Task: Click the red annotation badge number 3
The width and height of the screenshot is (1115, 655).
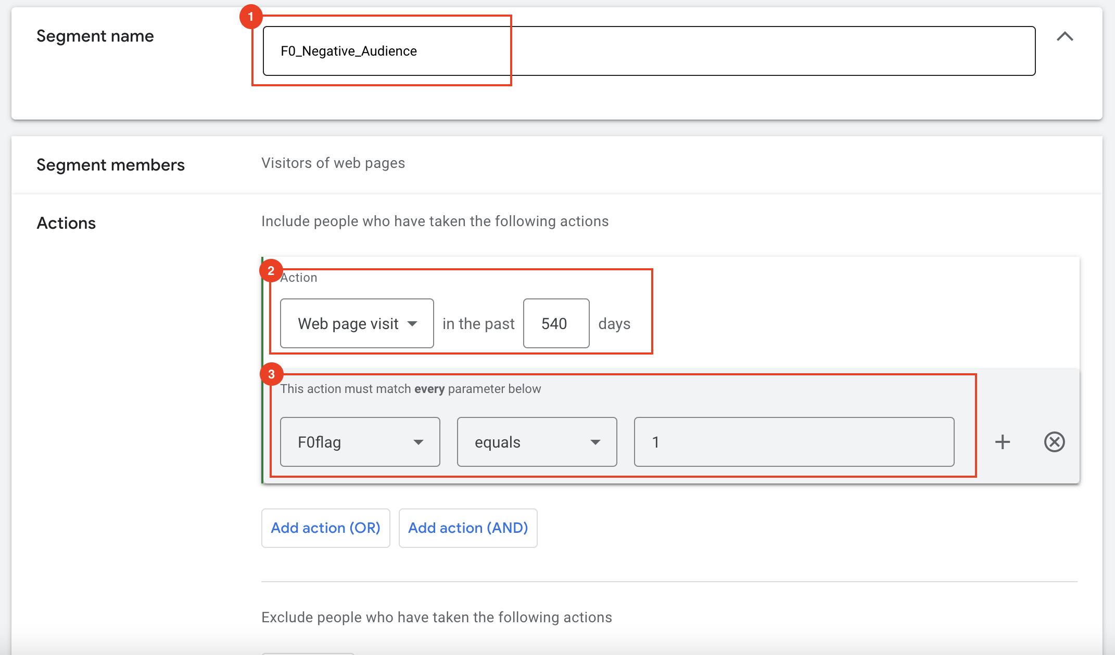Action: (271, 374)
